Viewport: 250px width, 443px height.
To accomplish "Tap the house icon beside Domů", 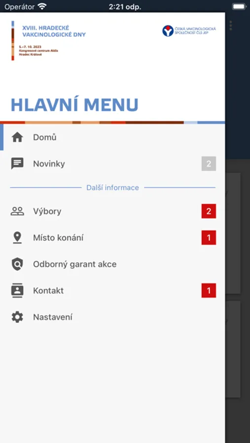I will pyautogui.click(x=17, y=137).
